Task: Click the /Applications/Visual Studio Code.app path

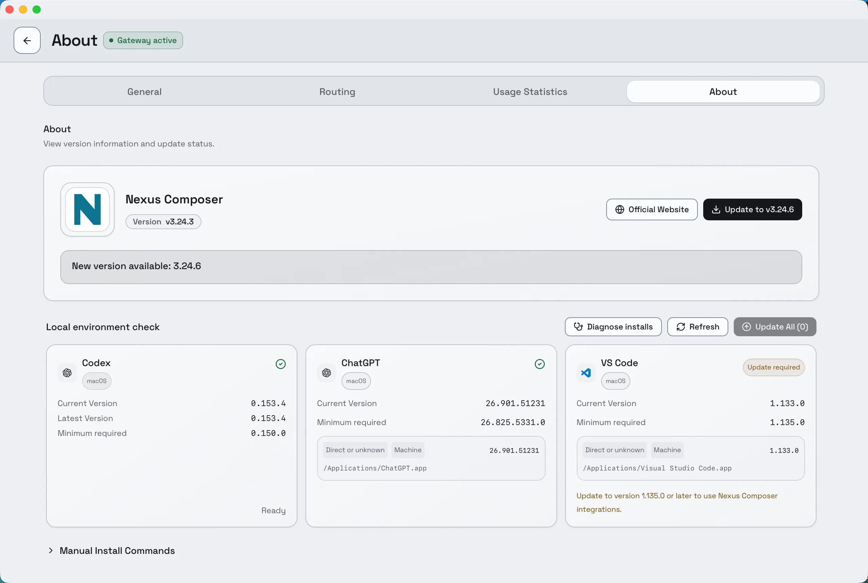Action: pos(657,468)
